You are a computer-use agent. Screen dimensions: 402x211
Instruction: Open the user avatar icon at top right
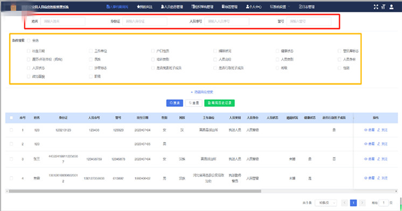[391, 7]
